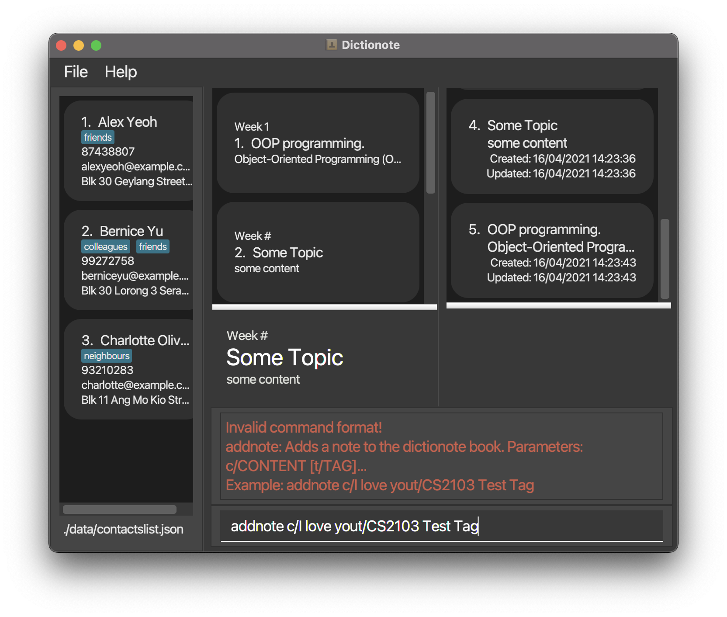
Task: Open the Help menu
Action: tap(121, 72)
